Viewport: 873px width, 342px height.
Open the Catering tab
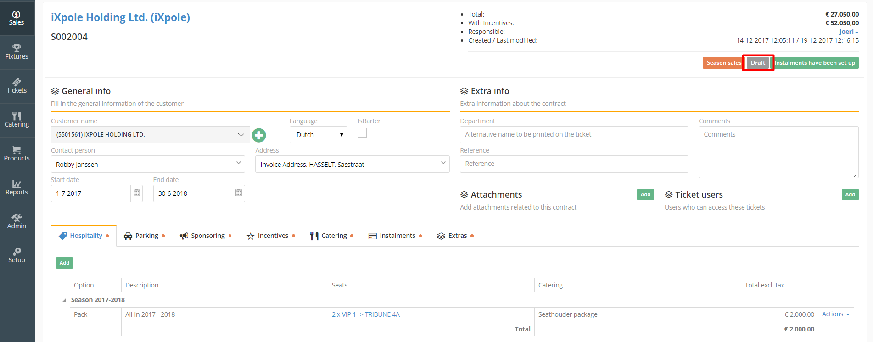coord(331,236)
